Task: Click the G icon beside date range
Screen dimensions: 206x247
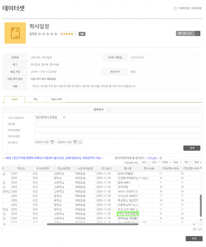Action: coord(80,142)
